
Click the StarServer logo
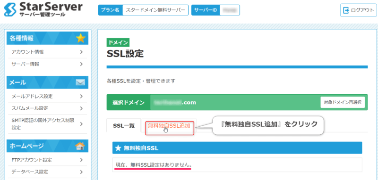tap(43, 9)
